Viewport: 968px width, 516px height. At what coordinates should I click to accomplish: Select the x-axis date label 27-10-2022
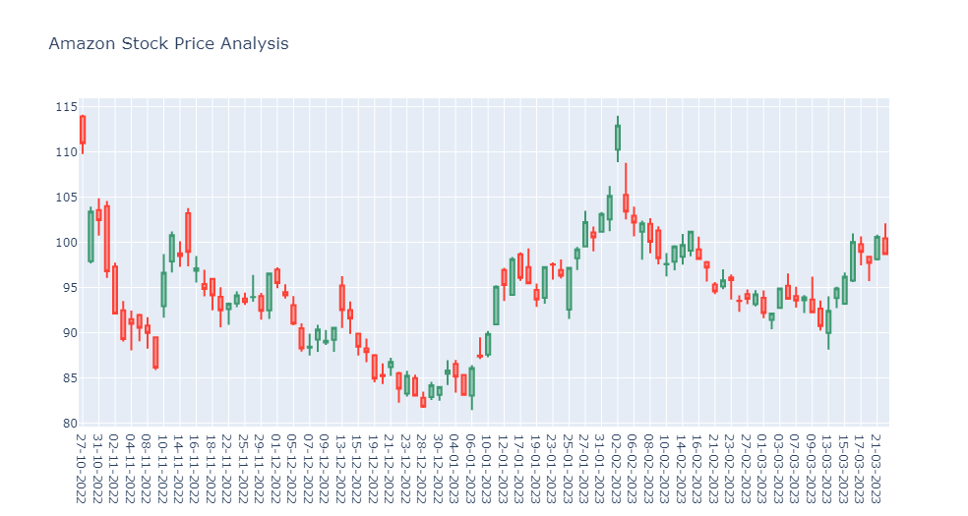tap(82, 469)
